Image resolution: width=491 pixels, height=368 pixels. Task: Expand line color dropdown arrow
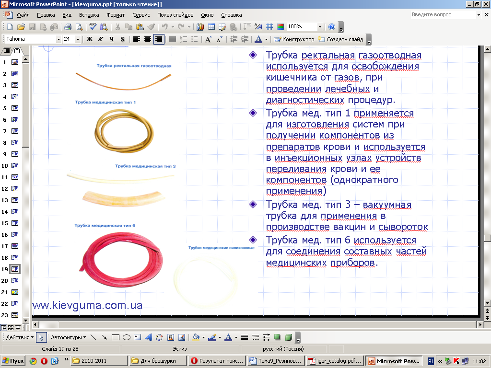click(x=220, y=337)
